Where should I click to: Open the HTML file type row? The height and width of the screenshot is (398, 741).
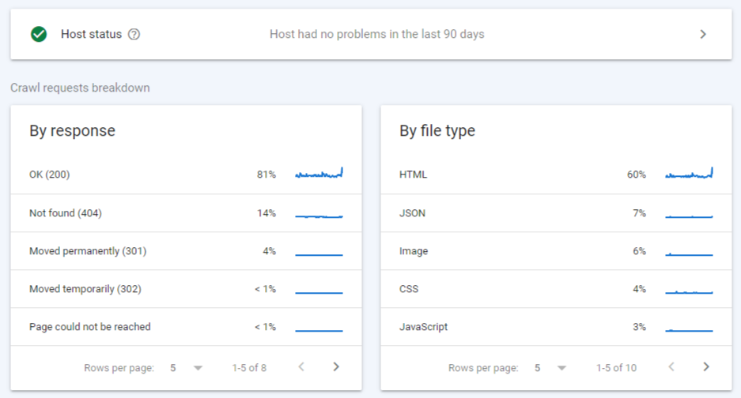coord(414,175)
